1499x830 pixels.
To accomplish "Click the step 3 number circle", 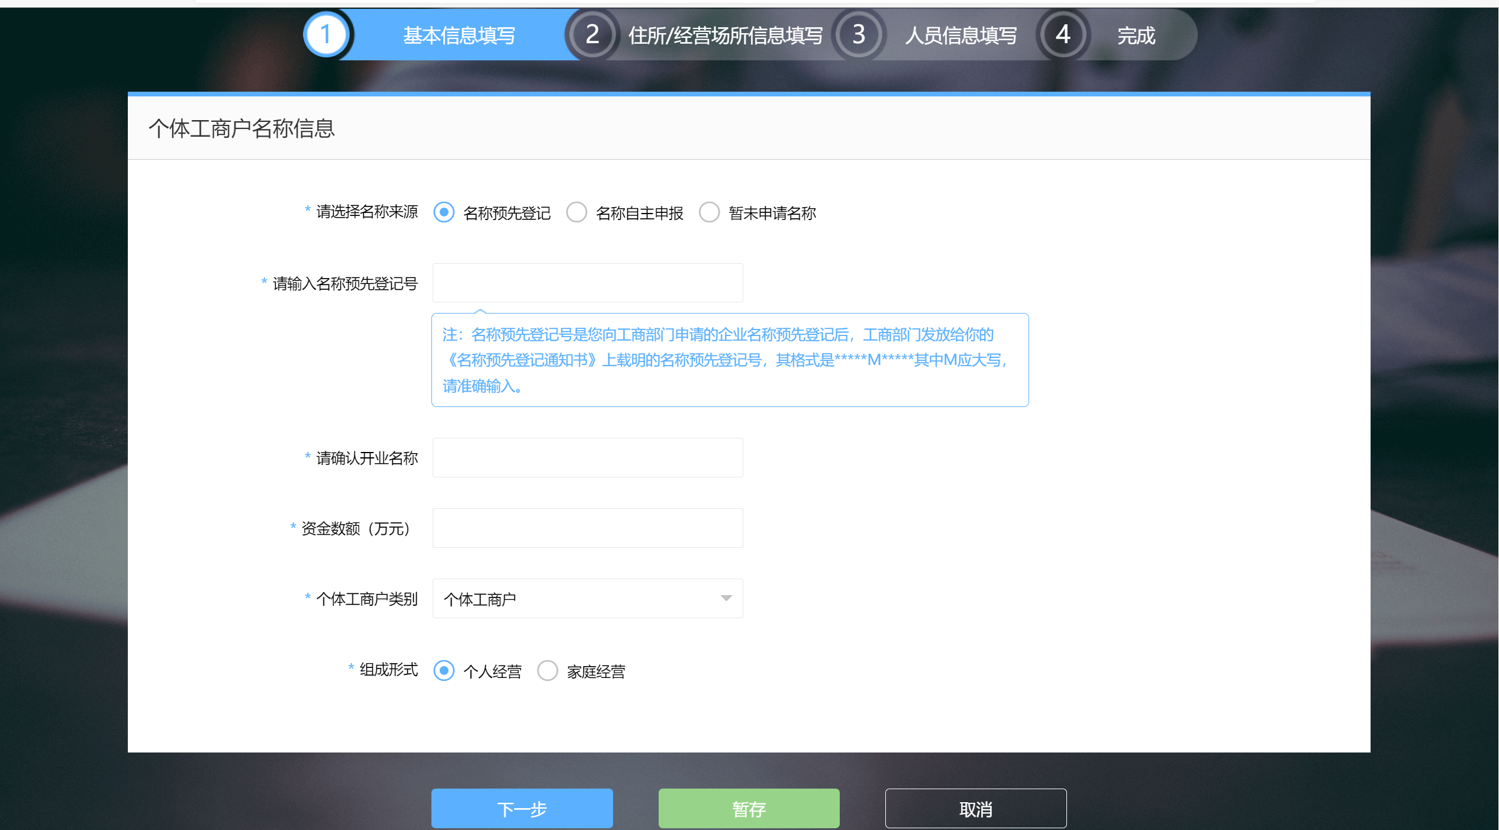I will (x=859, y=35).
